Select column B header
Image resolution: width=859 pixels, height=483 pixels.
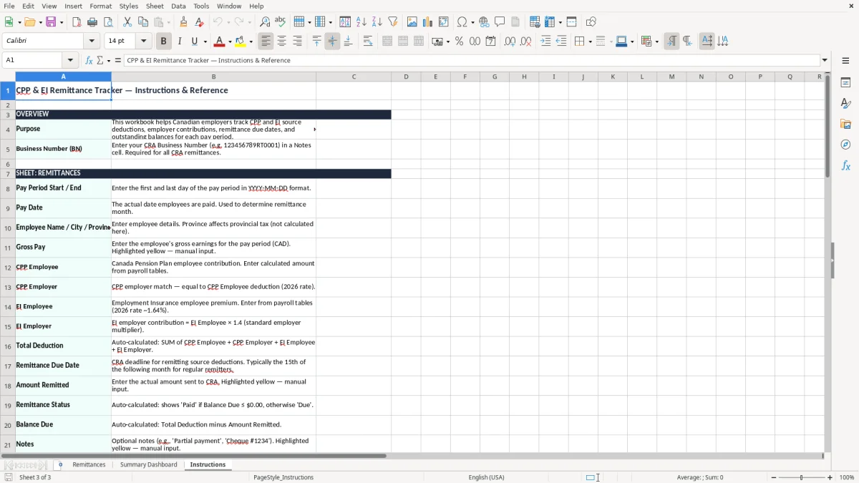click(x=213, y=77)
